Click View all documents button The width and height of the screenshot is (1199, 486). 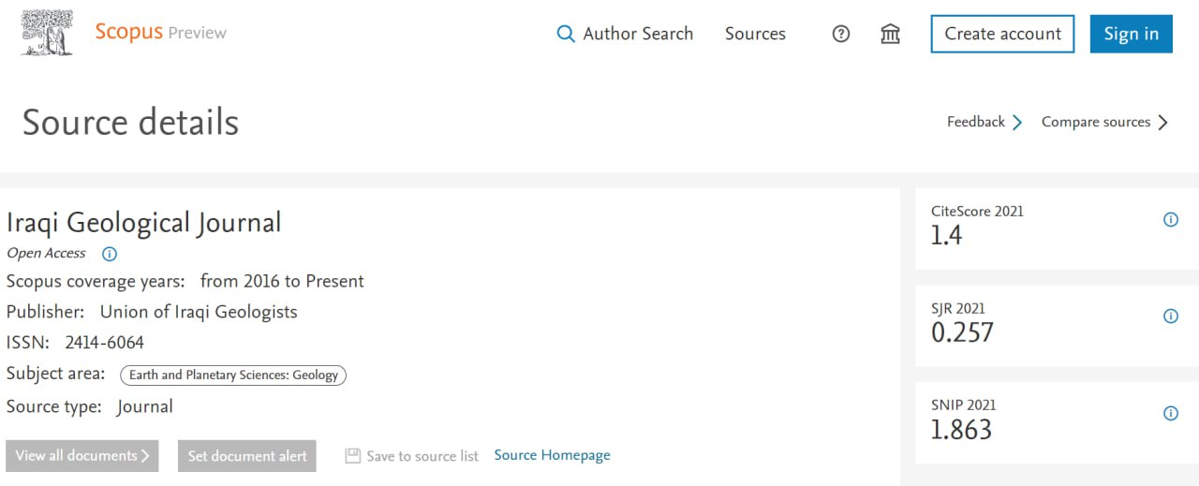(x=82, y=456)
